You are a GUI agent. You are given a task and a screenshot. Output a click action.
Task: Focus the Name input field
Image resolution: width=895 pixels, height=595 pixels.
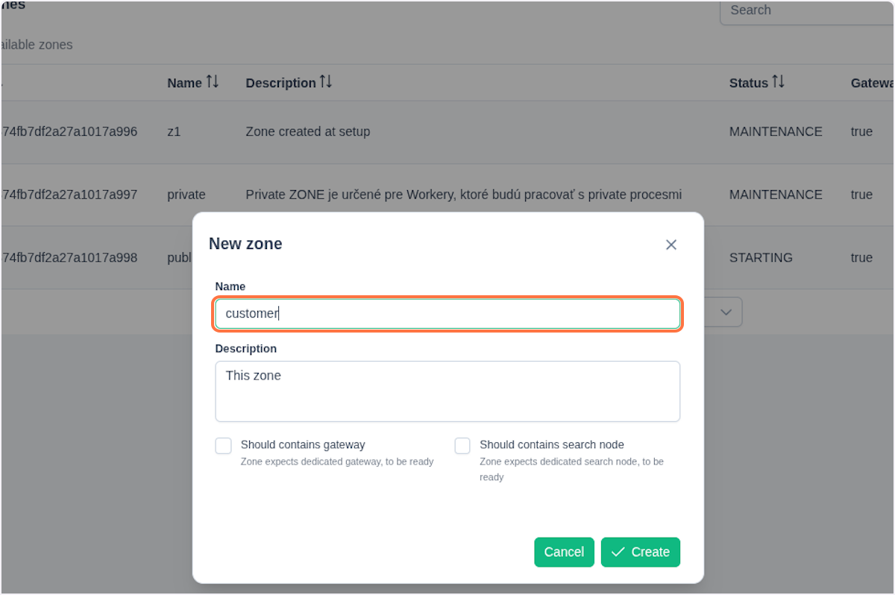pos(447,314)
